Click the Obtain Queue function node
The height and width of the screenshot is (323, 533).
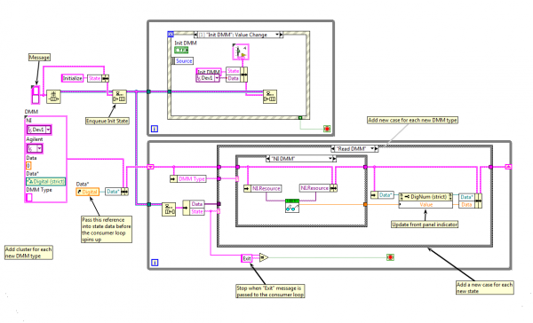point(53,97)
